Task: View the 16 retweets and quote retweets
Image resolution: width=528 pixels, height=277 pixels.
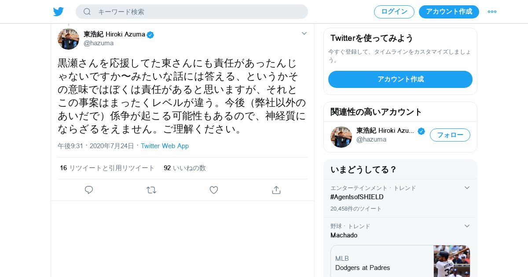Action: pos(107,168)
